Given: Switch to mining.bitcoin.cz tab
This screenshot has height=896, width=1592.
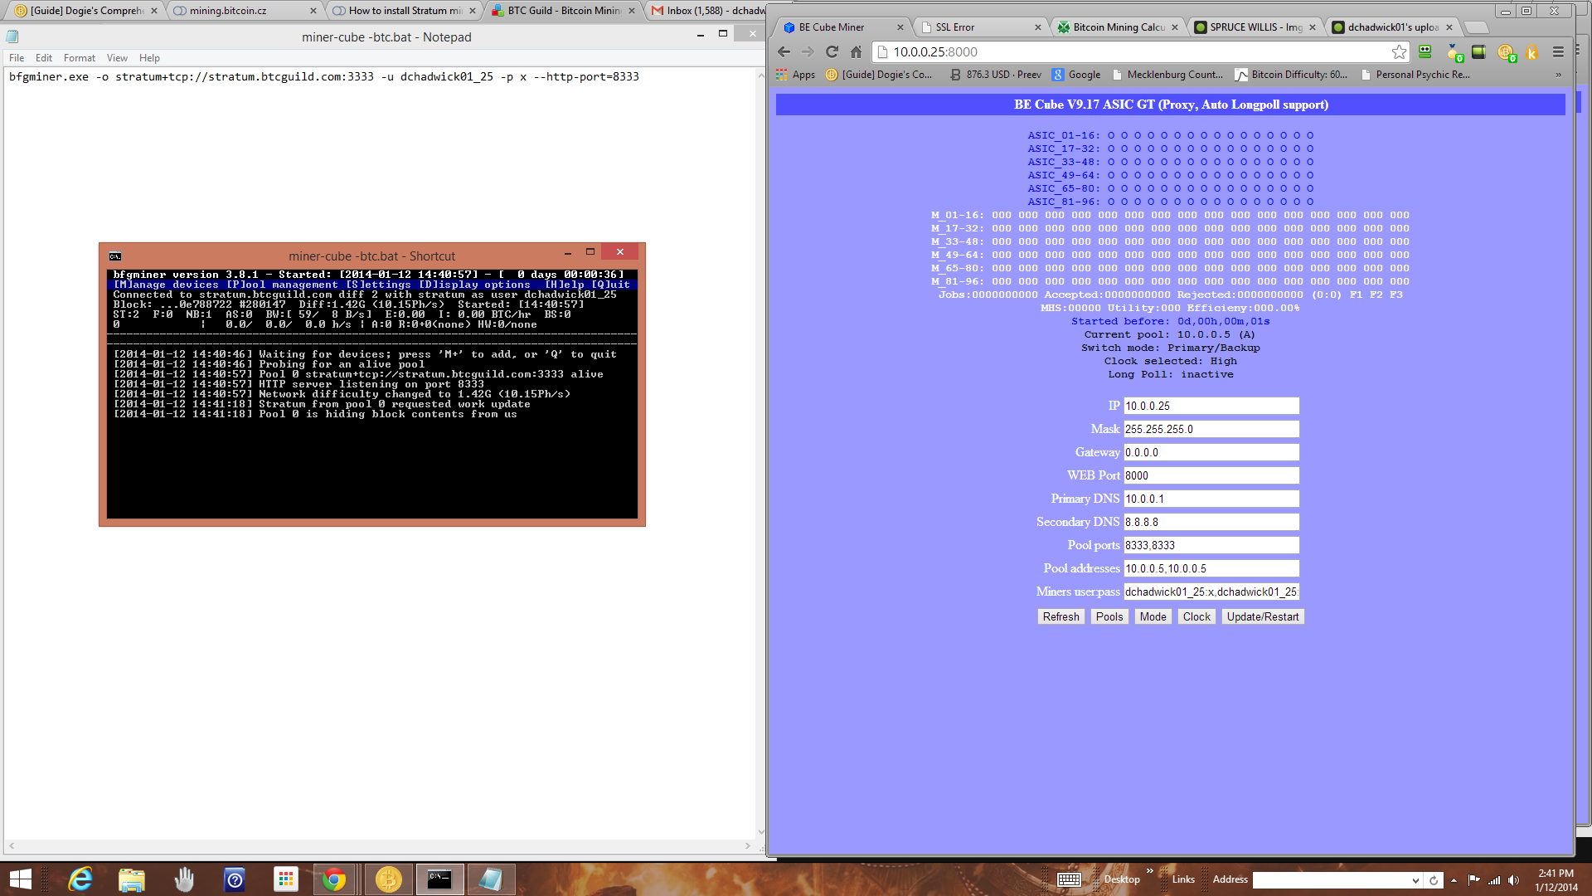Looking at the screenshot, I should pos(245,11).
